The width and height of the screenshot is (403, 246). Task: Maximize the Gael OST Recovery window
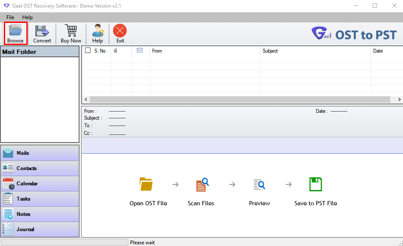(x=375, y=6)
